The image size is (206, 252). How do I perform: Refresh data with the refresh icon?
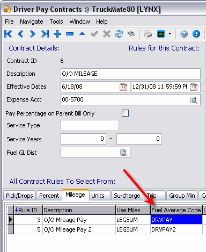point(119,34)
